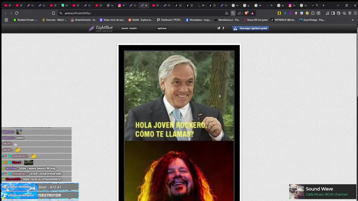358x201 pixels.
Task: Open Leo AI sparkle icon
Action: tap(344, 13)
